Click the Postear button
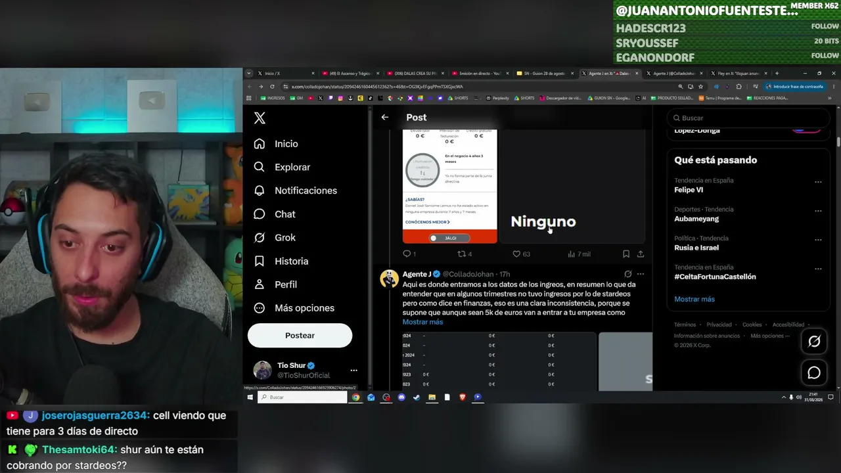This screenshot has height=473, width=841. coord(300,335)
